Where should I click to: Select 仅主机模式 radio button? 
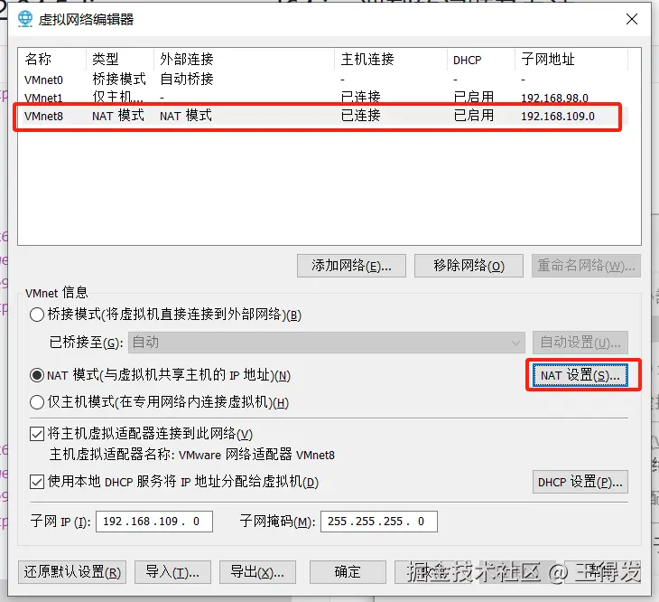click(37, 402)
